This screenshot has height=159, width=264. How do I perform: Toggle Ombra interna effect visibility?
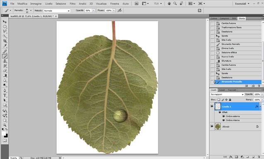pyautogui.click(x=224, y=120)
